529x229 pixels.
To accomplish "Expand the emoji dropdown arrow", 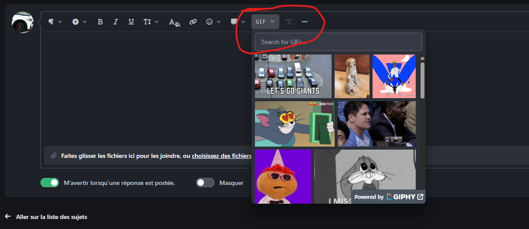I will [219, 22].
